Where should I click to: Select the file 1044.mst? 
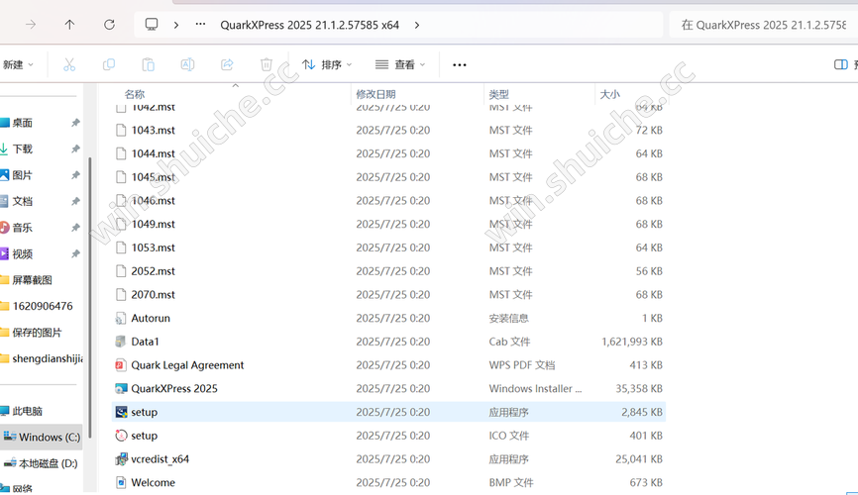(x=388, y=153)
